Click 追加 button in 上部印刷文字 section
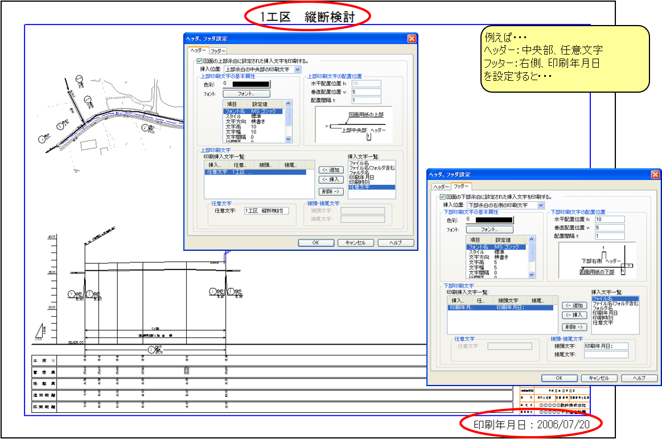Screen dimensions: 662x439 (330, 169)
